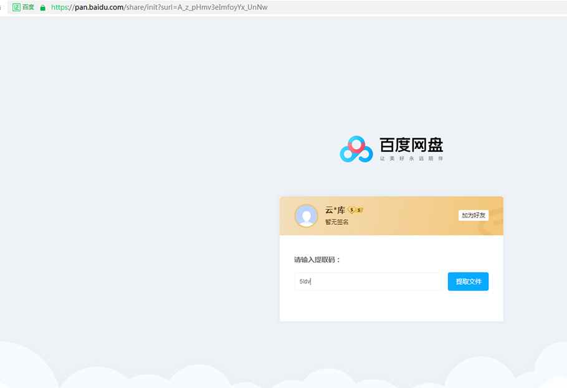Click the green padlock security icon
This screenshot has height=388, width=567.
pyautogui.click(x=42, y=7)
